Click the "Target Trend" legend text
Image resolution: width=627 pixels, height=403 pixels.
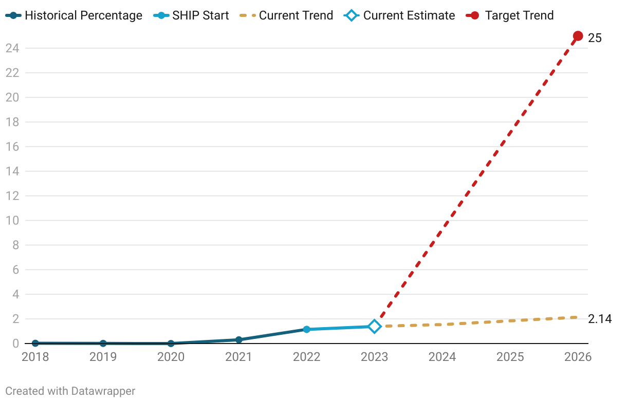[519, 15]
